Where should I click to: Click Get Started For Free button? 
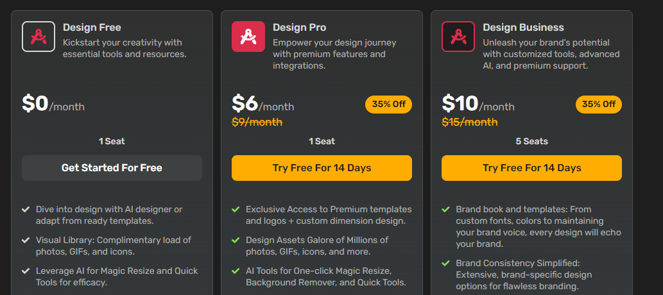[x=112, y=168]
